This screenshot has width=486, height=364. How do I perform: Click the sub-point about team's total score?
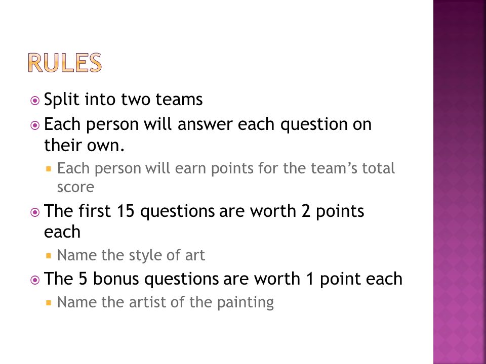click(x=226, y=177)
